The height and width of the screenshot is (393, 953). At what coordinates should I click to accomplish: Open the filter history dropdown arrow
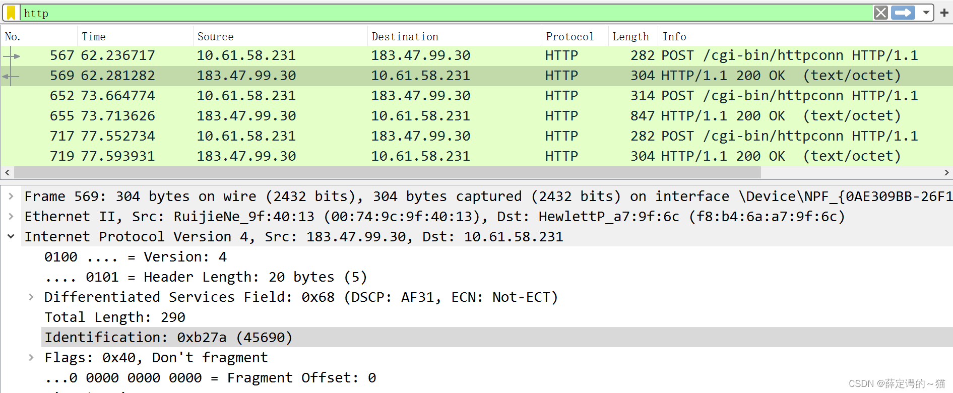coord(926,13)
